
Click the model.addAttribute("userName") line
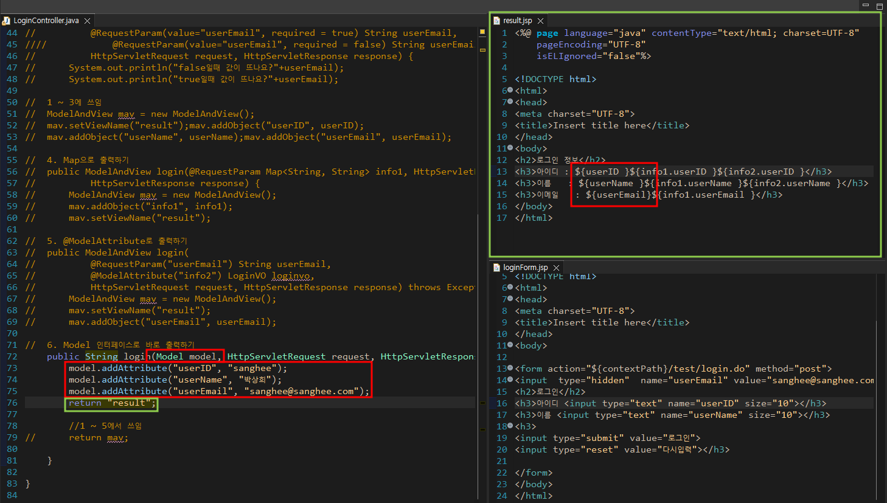175,380
